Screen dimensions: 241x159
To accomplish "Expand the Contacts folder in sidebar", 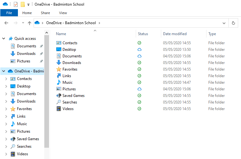I will click(x=6, y=79).
